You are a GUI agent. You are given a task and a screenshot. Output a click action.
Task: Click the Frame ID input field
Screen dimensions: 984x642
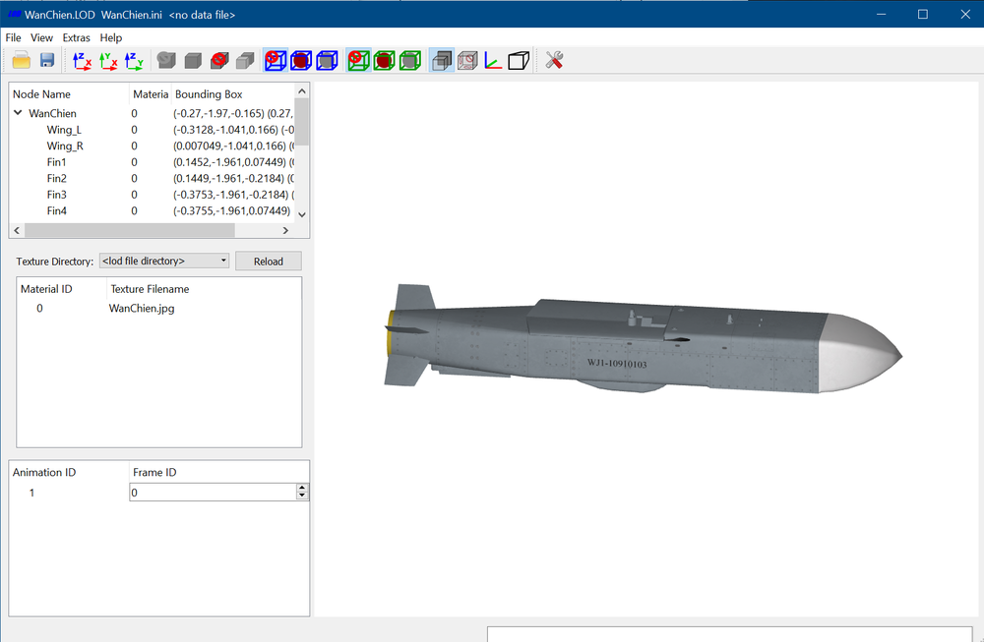[x=213, y=493]
